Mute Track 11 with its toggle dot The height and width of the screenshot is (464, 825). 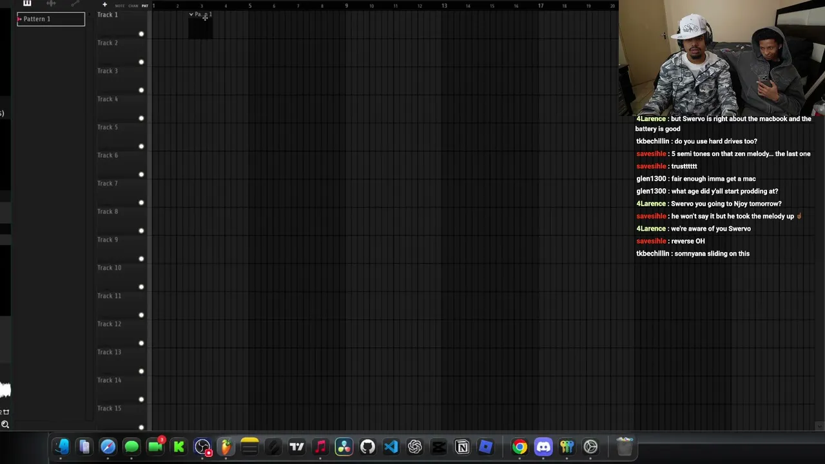click(141, 315)
